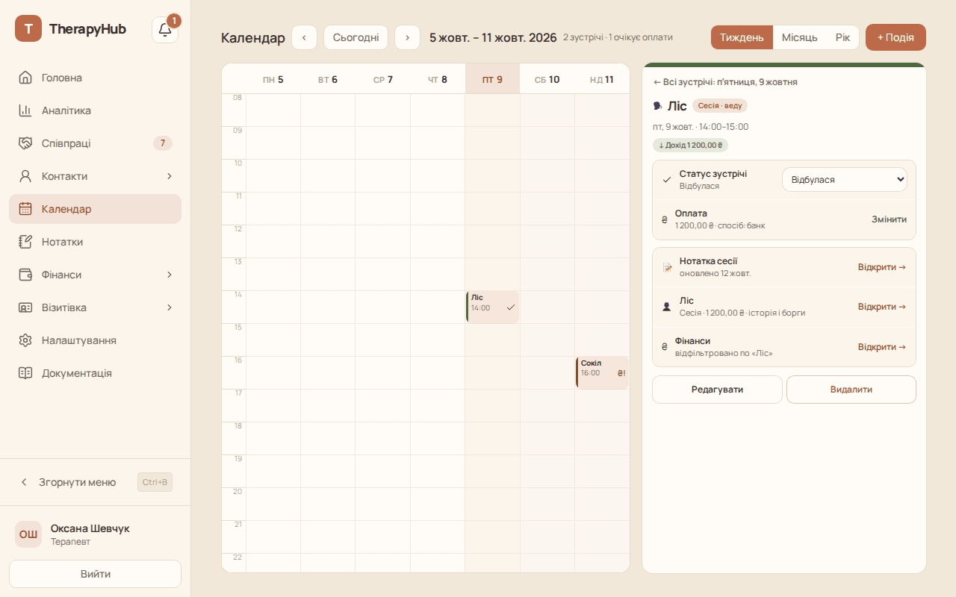Click the Фінанси wallet icon
The image size is (956, 597).
[25, 275]
